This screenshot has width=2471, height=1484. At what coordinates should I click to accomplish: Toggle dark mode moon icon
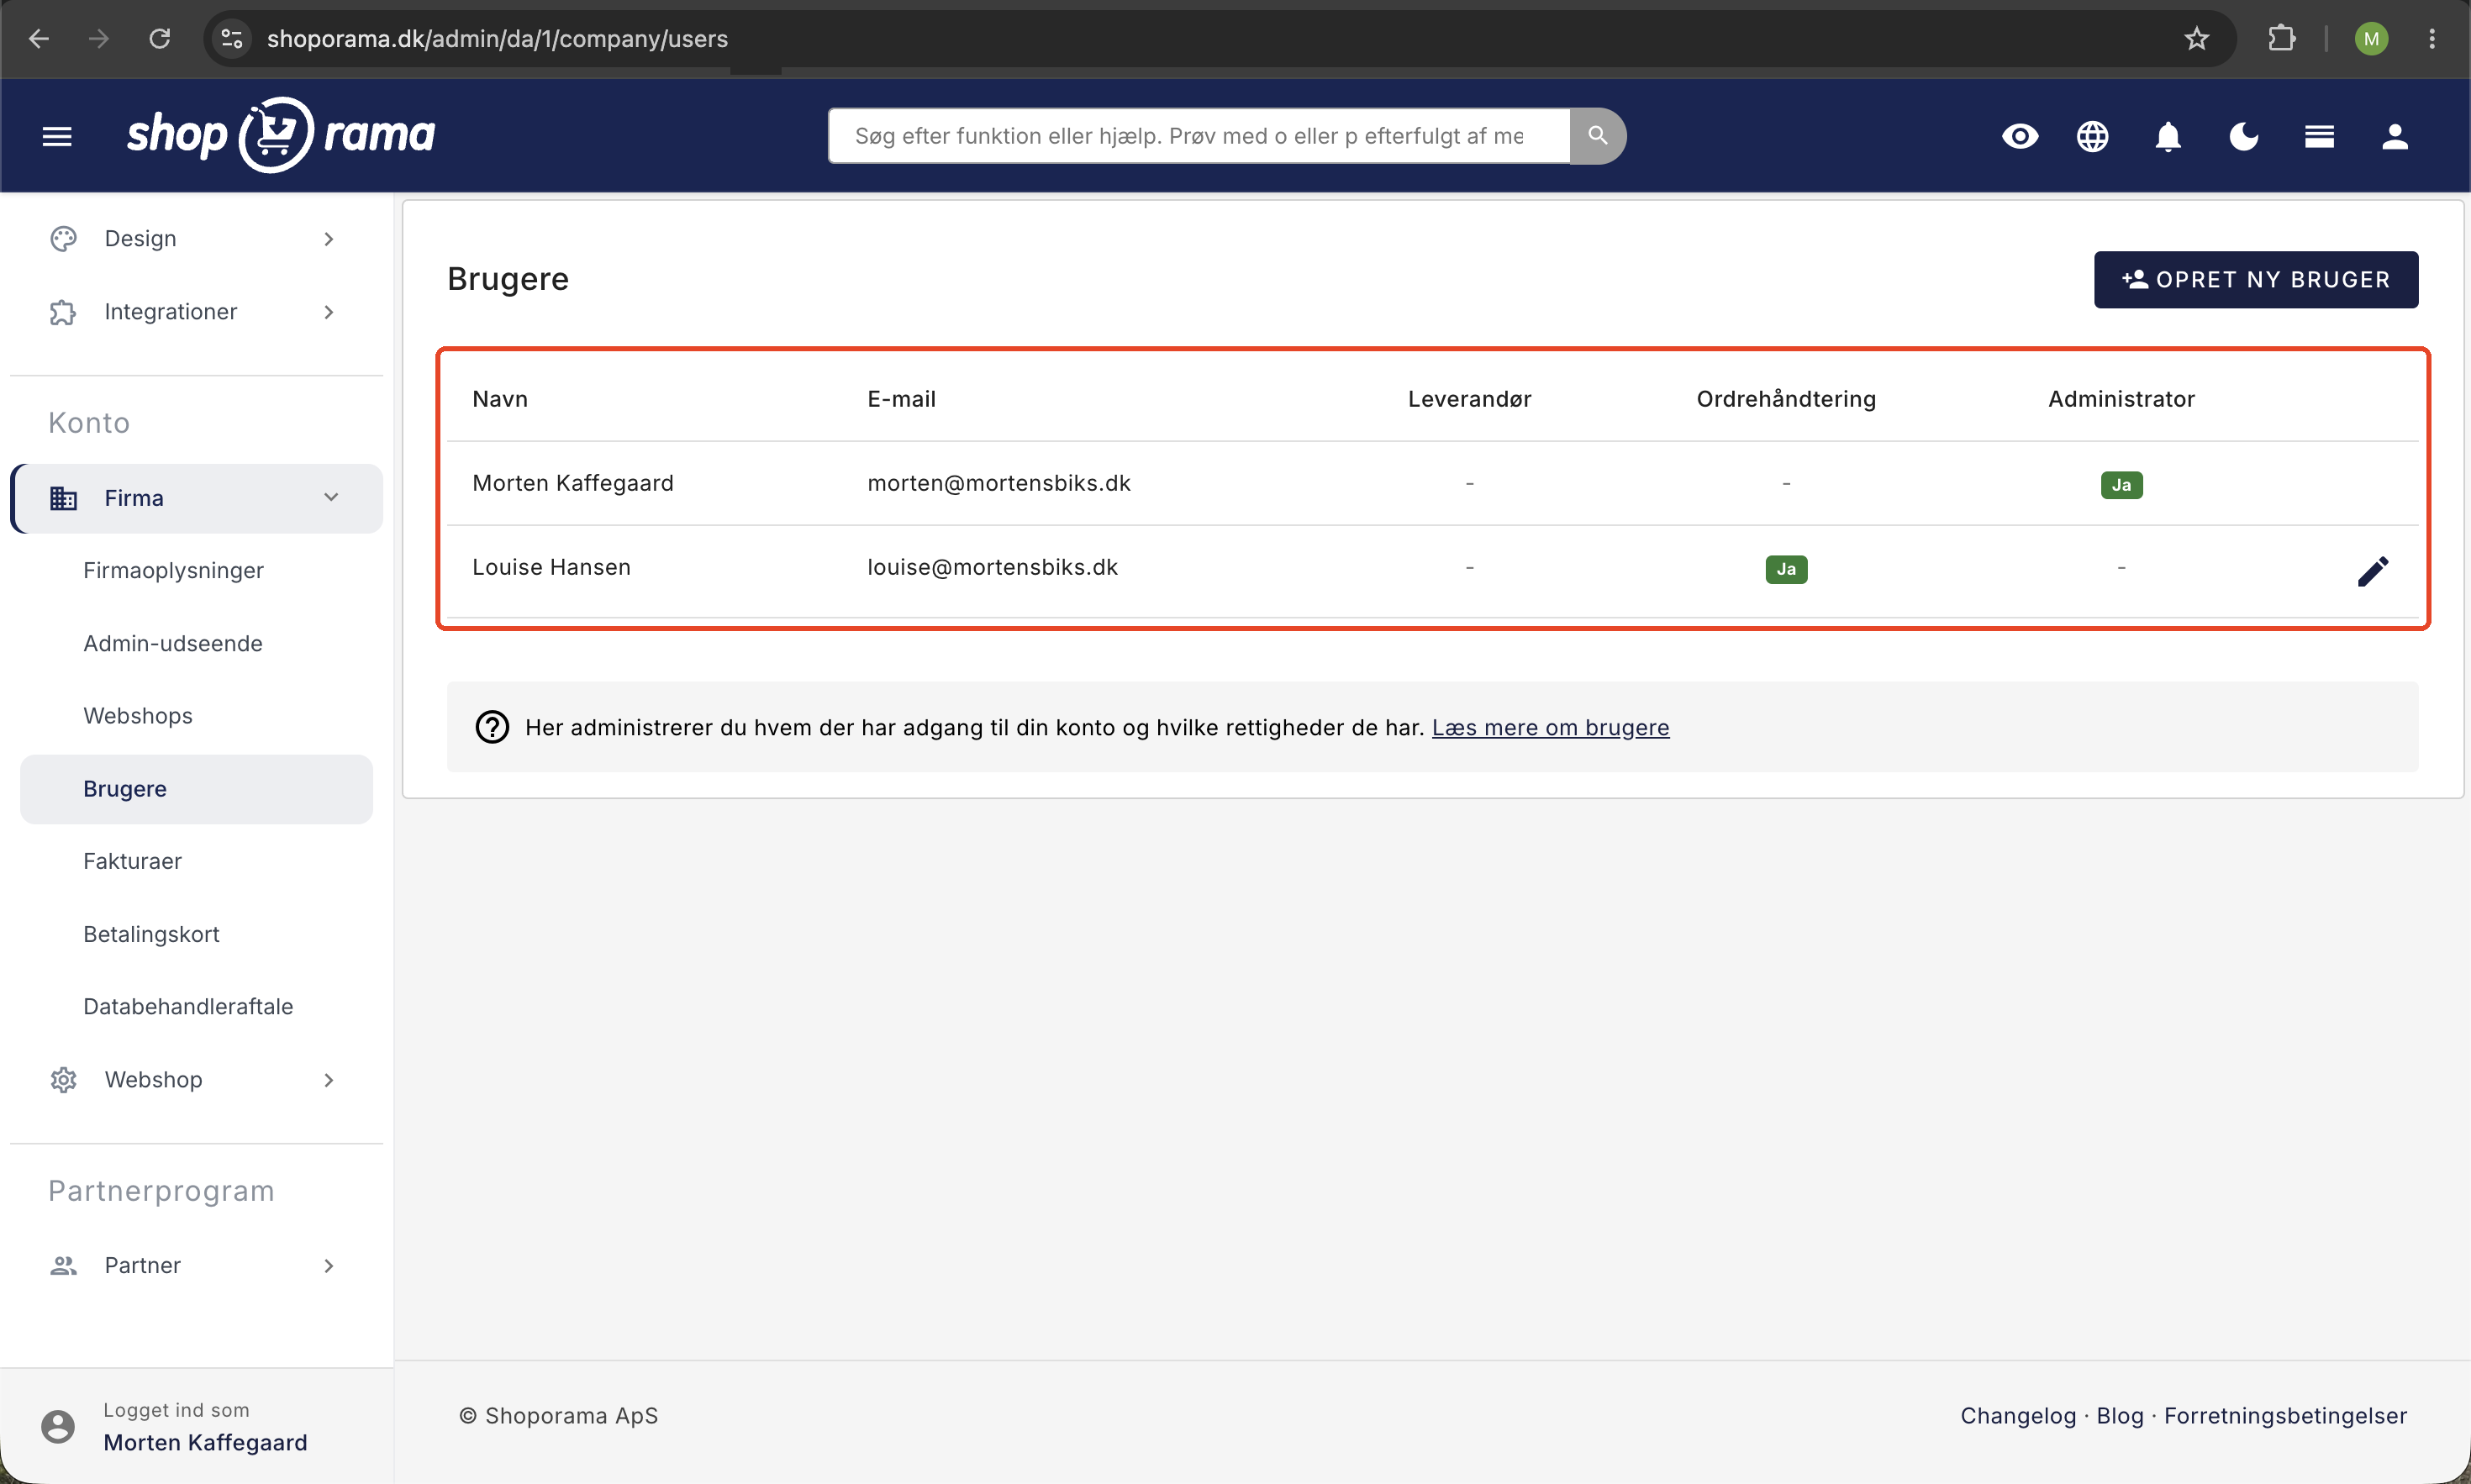point(2243,136)
